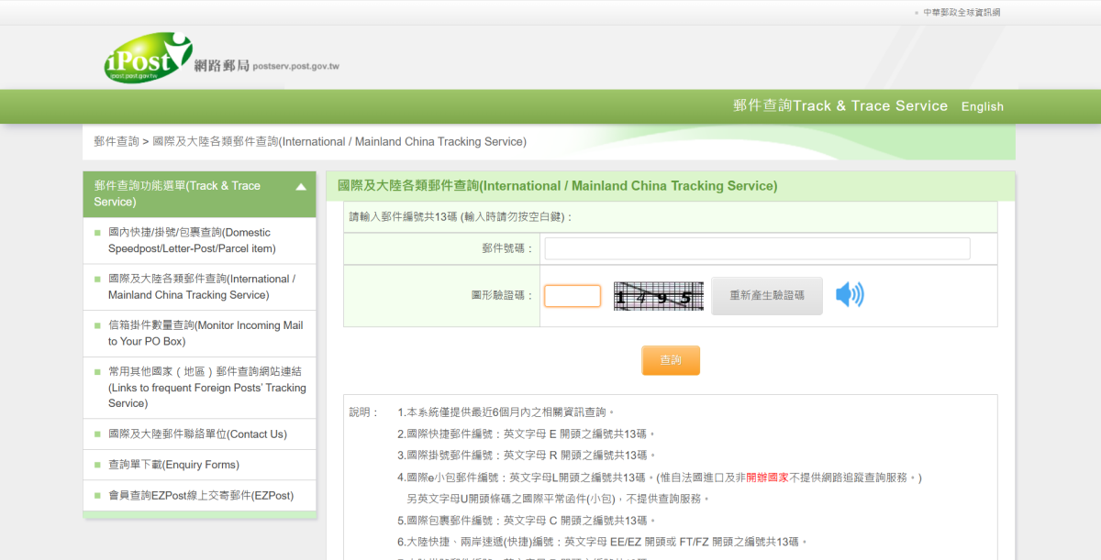The image size is (1101, 560).
Task: Open Monitor Incoming Mail to PO Box
Action: [x=205, y=333]
